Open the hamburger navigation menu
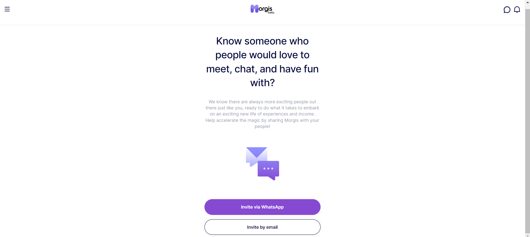This screenshot has width=530, height=237. point(7,9)
